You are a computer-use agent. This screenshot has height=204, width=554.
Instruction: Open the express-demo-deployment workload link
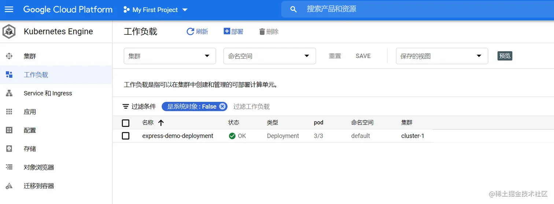coord(178,136)
